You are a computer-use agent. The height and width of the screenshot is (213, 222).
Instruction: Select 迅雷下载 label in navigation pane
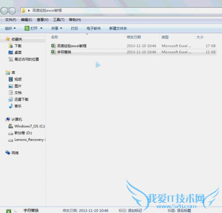[21, 99]
